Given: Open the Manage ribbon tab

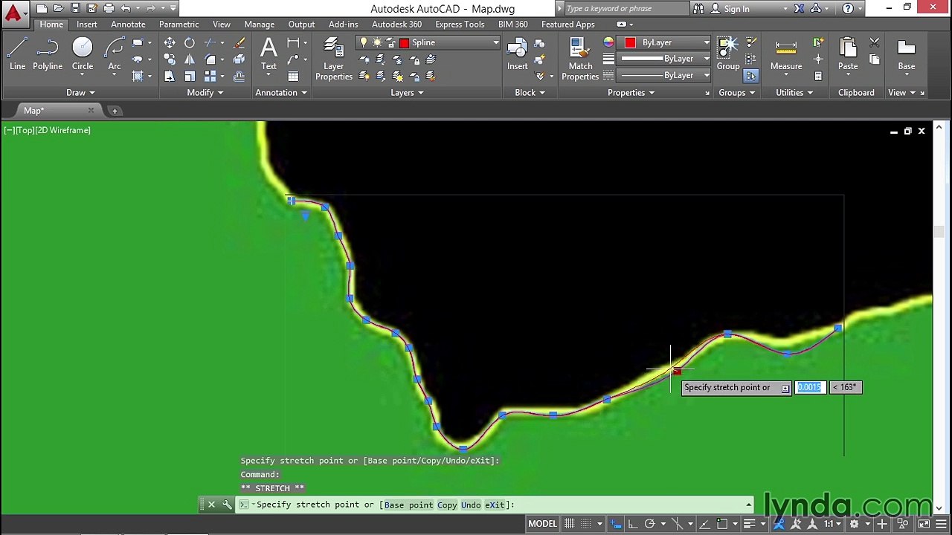Looking at the screenshot, I should click(259, 25).
